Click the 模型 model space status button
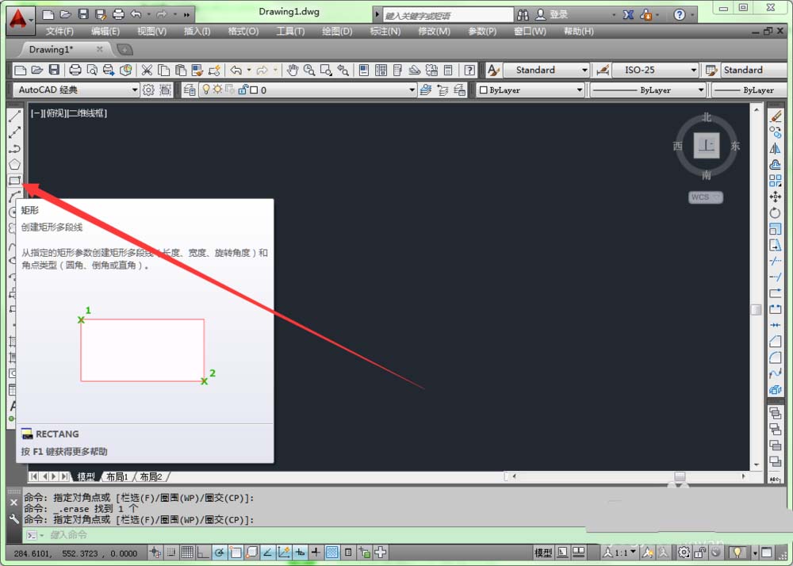Viewport: 793px width, 566px height. click(543, 553)
